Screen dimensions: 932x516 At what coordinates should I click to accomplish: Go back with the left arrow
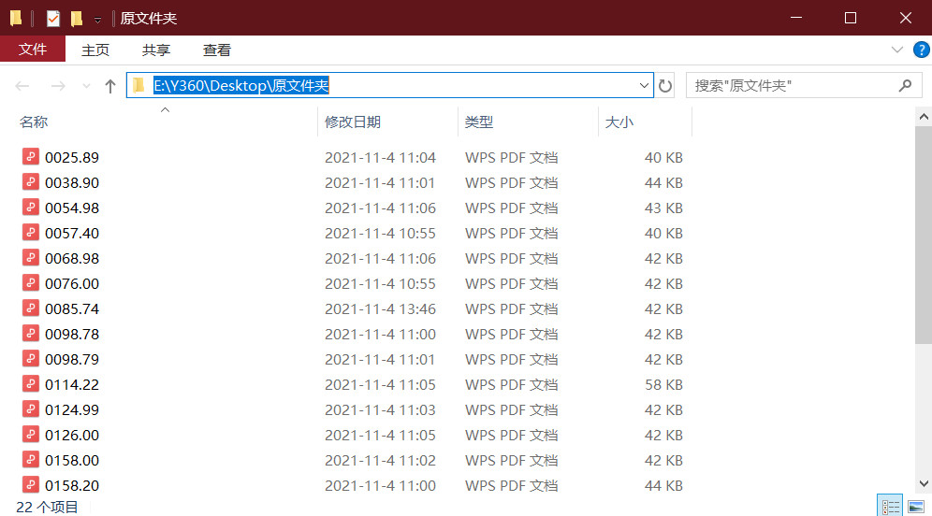tap(22, 86)
